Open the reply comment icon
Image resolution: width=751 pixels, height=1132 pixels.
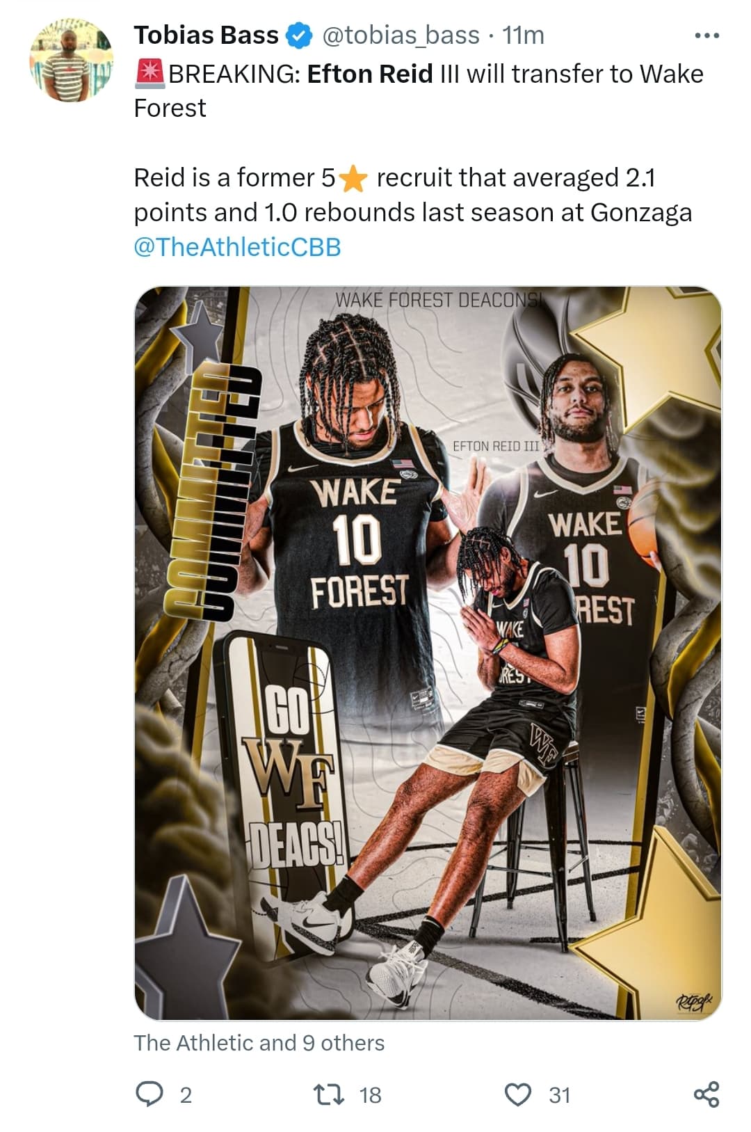[148, 1094]
